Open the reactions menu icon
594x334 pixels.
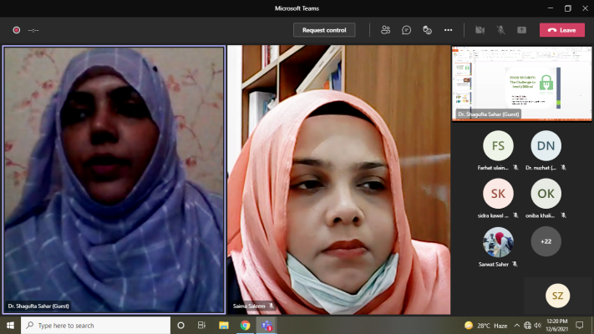click(427, 30)
